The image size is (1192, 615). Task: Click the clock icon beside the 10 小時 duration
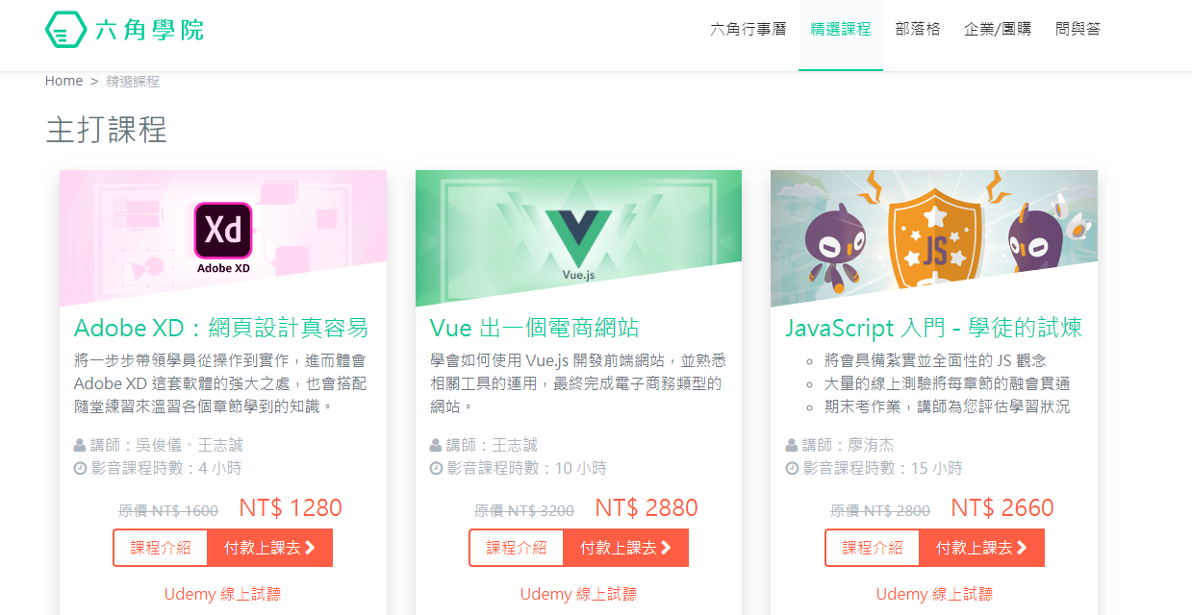[436, 468]
